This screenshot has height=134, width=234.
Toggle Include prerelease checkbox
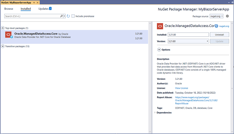click(x=73, y=16)
